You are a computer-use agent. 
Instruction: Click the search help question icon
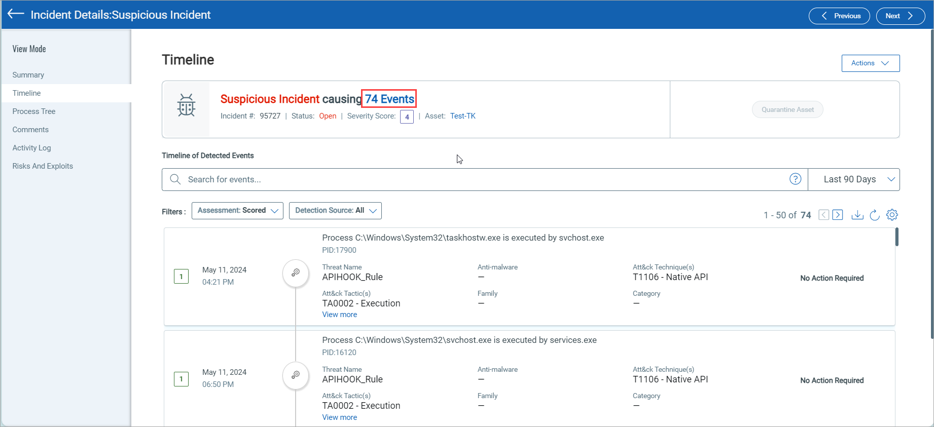(795, 179)
